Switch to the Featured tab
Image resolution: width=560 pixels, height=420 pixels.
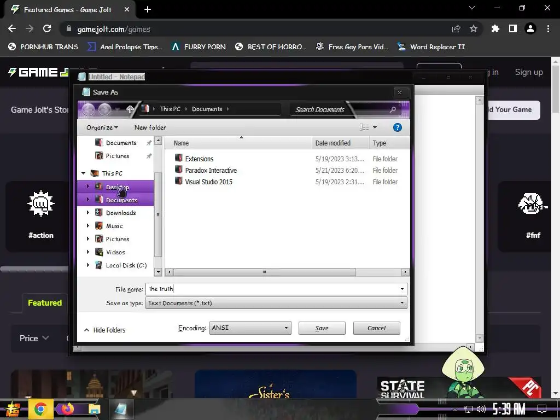[x=45, y=303]
